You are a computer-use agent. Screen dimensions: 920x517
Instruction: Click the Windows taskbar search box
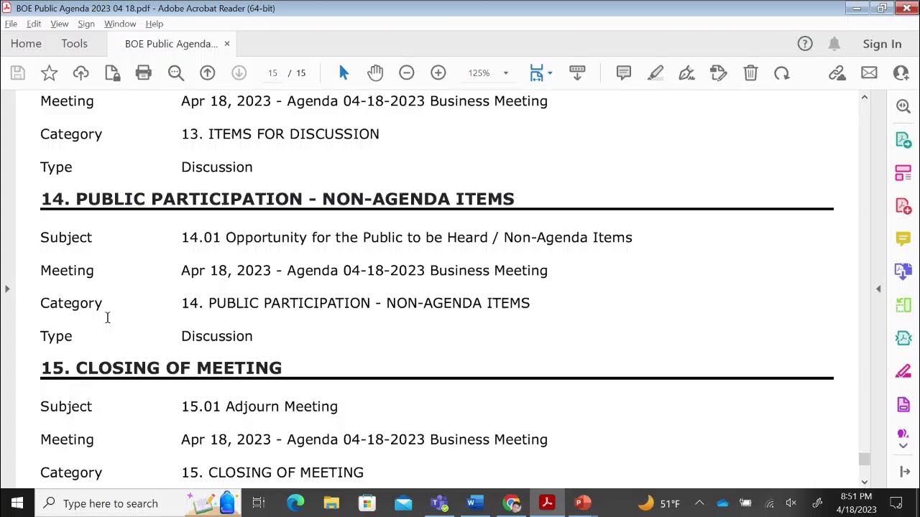(x=138, y=503)
